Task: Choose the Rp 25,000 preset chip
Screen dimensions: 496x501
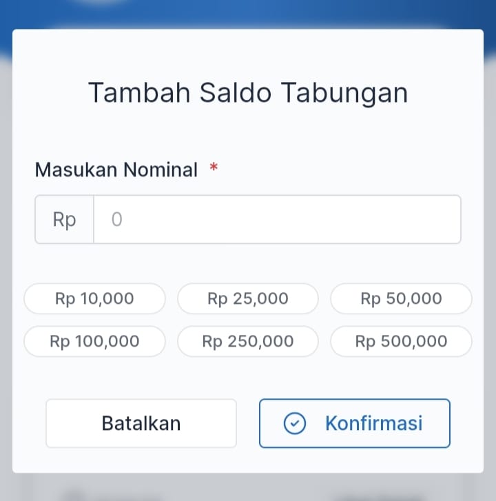Action: 248,299
